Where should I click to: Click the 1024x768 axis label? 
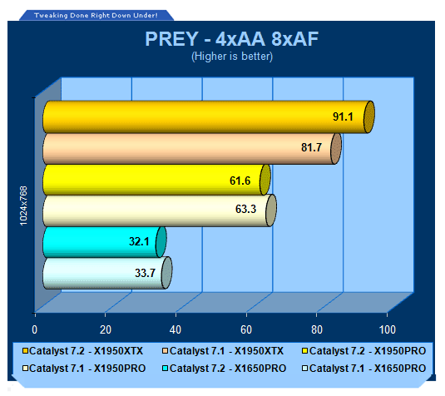(23, 205)
